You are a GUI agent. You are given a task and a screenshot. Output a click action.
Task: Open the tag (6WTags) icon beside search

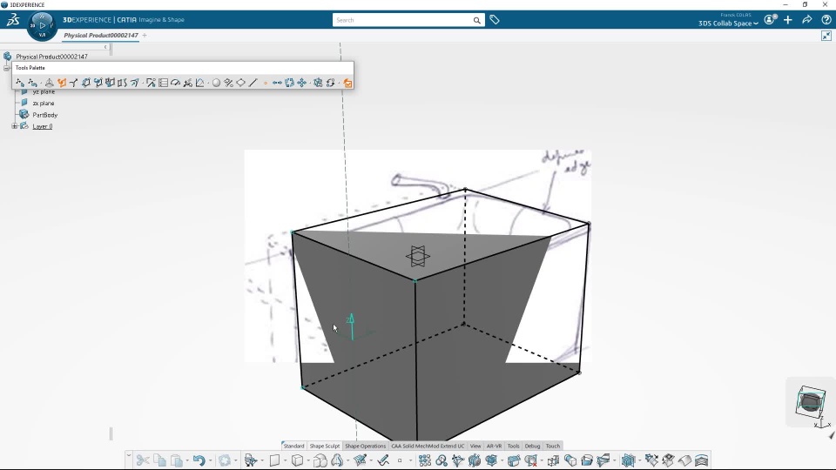495,20
